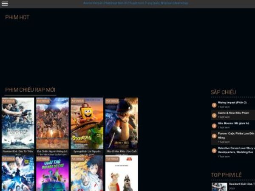
Task: Open the white poster with two dogs
Action: (x=122, y=173)
